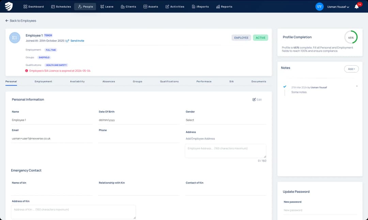Screen dimensions: 368x220
Task: Click the Edit pencil icon in Personal Information
Action: 254,99
